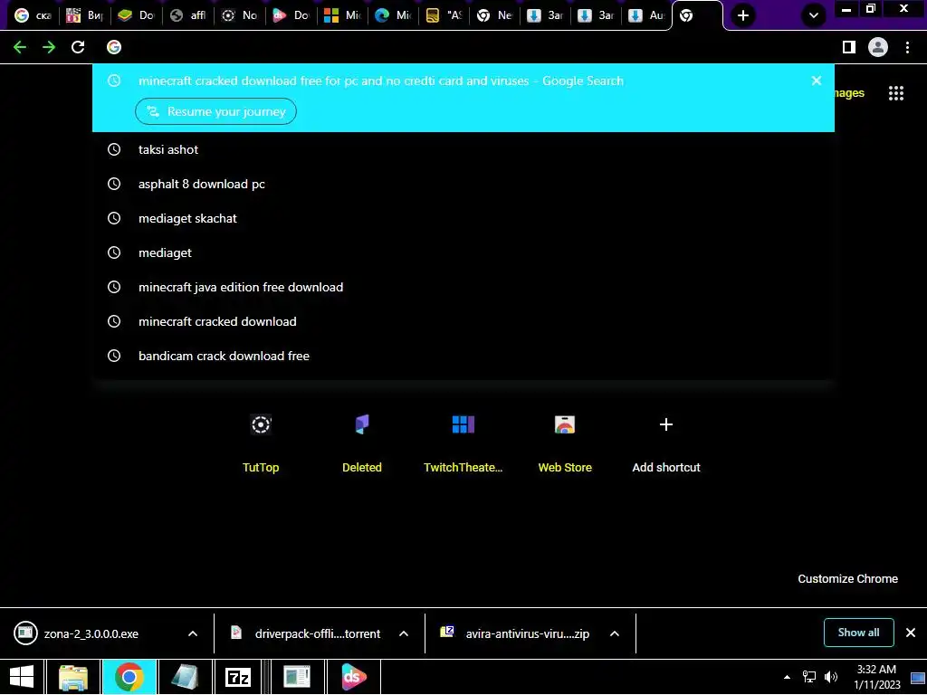The height and width of the screenshot is (695, 927).
Task: Open the profile avatar icon
Action: (878, 47)
